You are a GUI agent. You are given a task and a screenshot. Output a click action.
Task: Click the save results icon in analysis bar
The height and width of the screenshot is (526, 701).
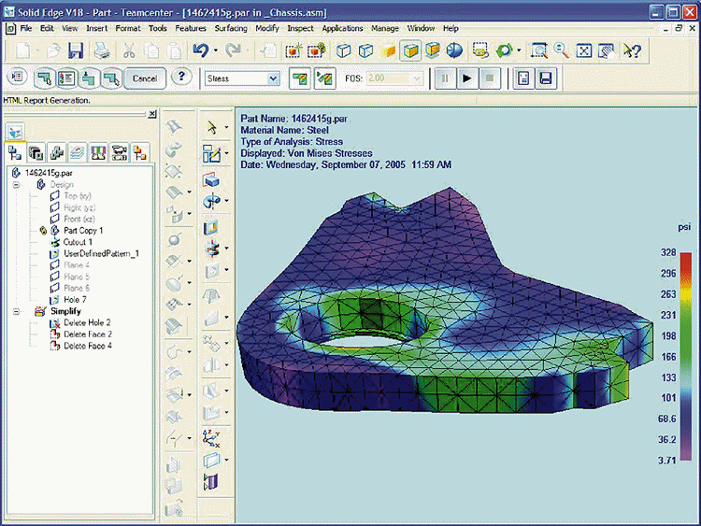pyautogui.click(x=546, y=78)
